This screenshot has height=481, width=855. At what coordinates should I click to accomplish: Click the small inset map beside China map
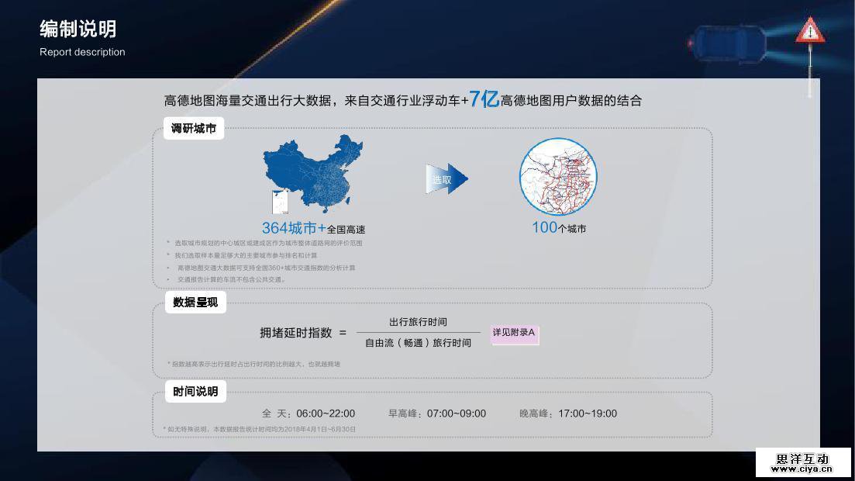coord(281,202)
